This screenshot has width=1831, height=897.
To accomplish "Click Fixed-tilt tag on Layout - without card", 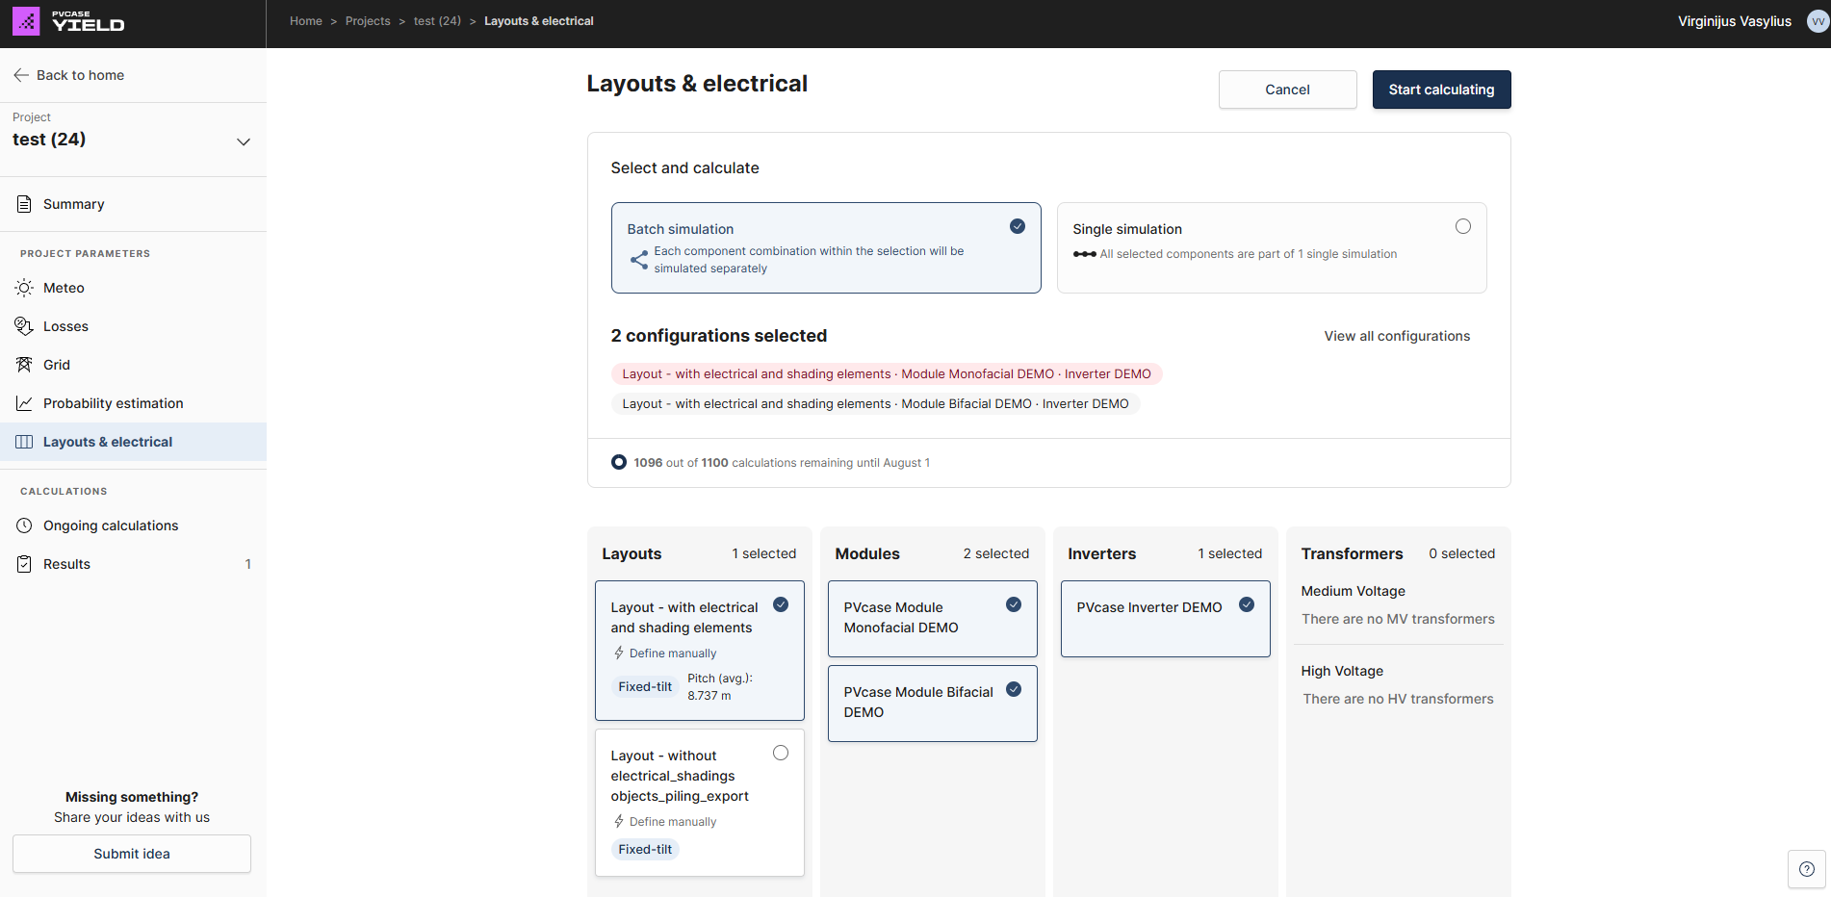I will (645, 850).
